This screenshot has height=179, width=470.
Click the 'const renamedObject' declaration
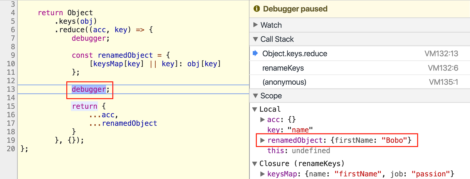112,55
